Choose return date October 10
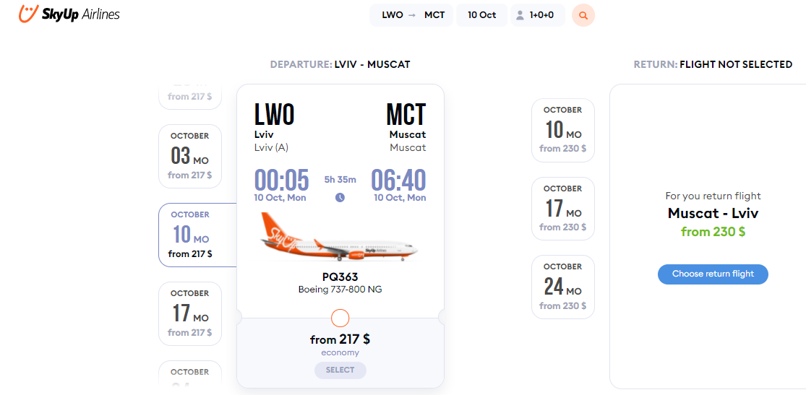806x395 pixels. (563, 130)
